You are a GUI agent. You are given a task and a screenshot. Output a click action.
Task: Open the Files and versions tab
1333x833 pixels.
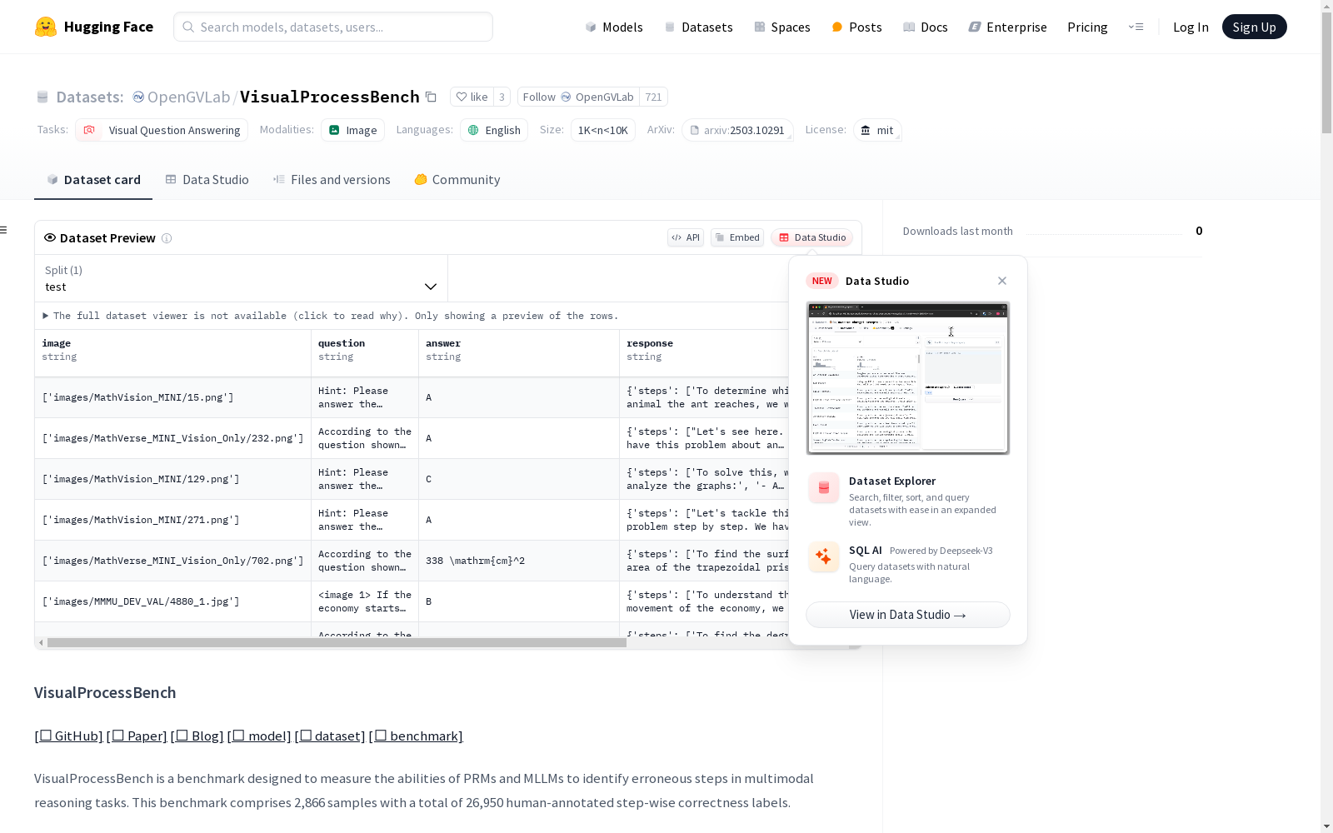pos(332,180)
